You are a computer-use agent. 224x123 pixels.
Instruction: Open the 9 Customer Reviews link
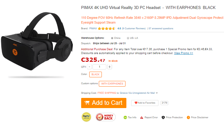[134, 28]
